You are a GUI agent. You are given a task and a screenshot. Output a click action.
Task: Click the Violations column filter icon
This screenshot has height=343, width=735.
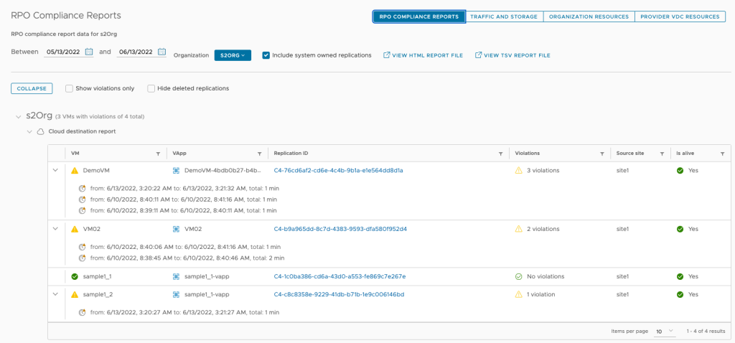coord(601,154)
